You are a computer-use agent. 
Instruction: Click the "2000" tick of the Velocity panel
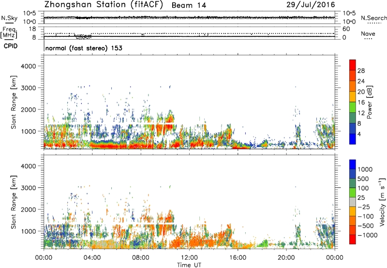(29, 209)
